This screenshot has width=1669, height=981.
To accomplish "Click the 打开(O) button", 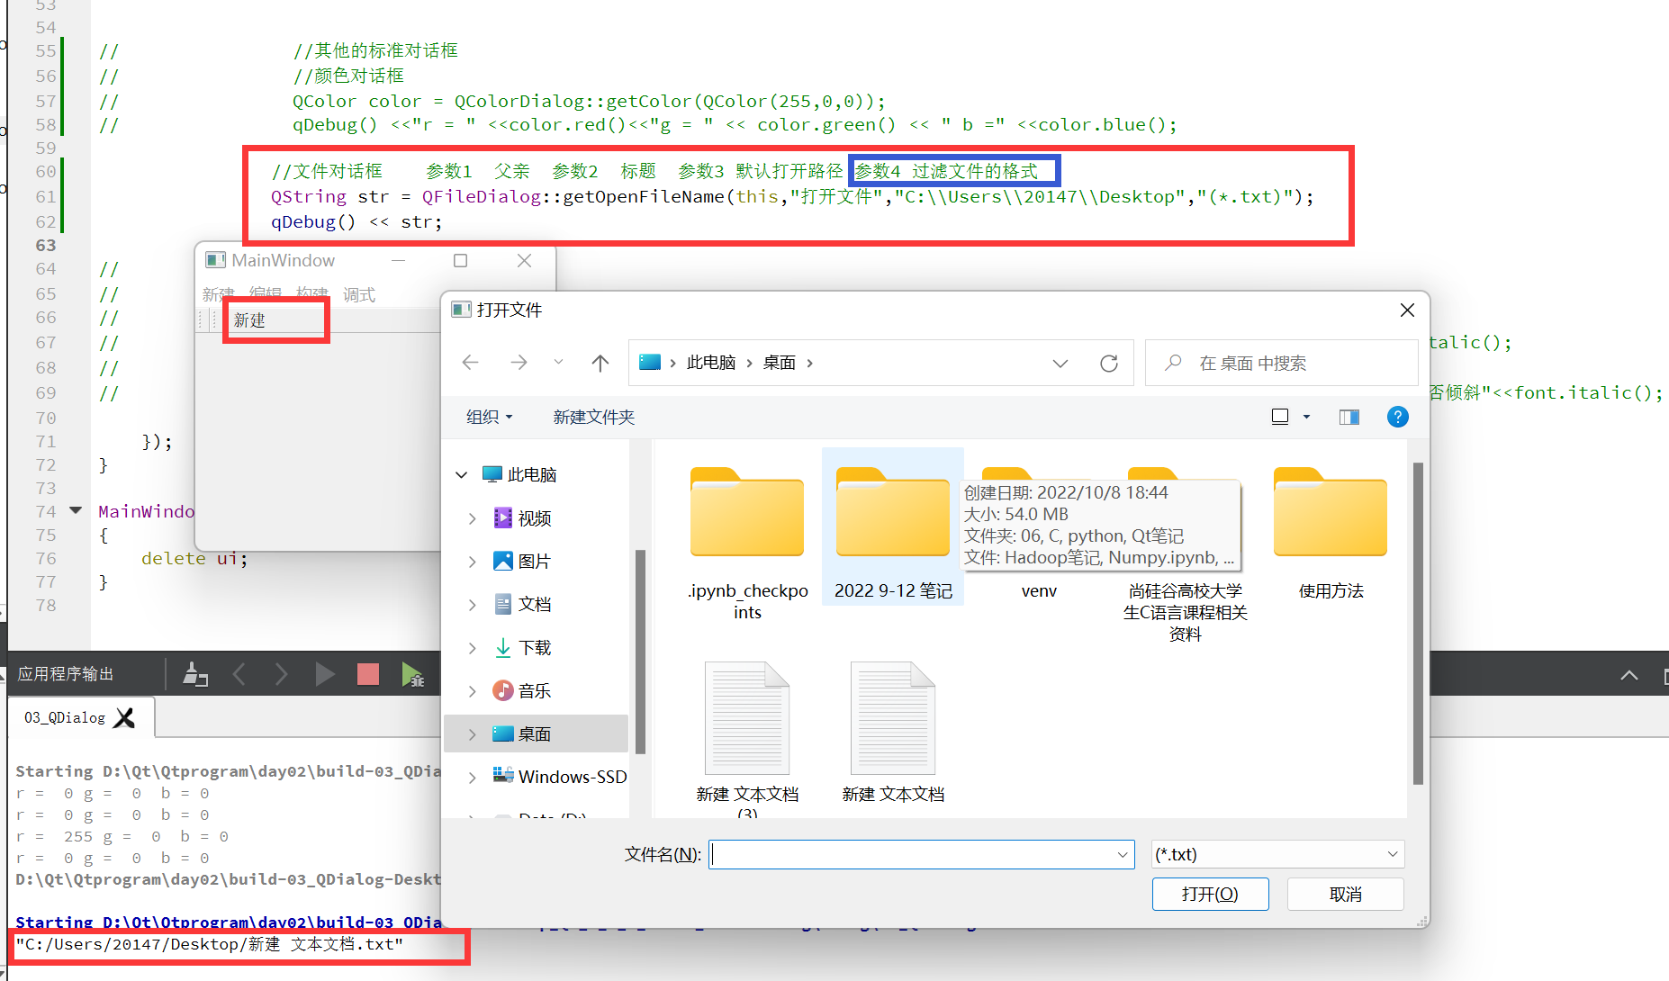I will [x=1210, y=894].
